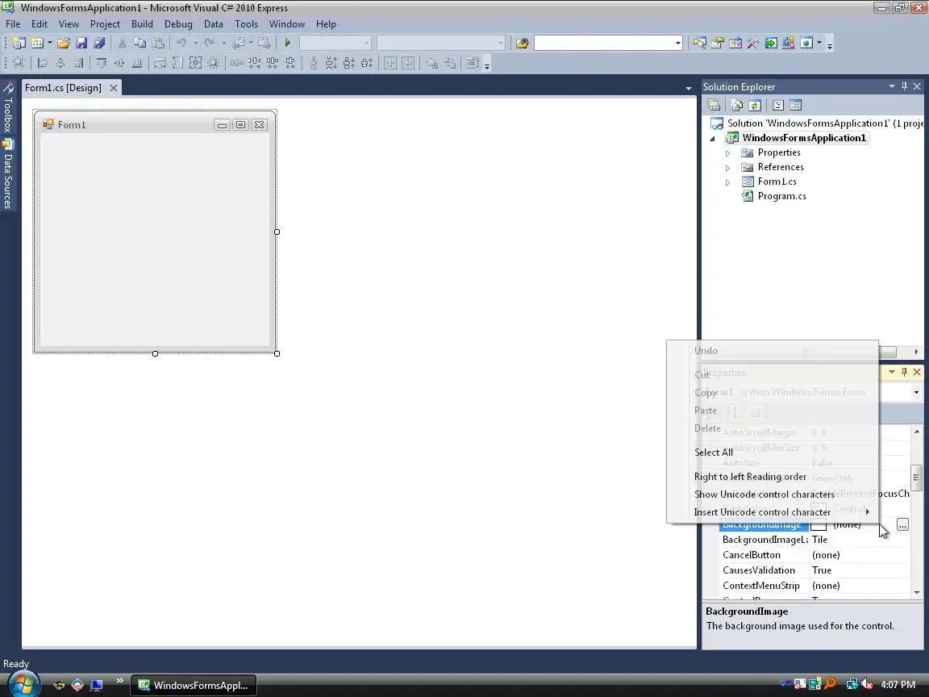
Task: Open the search combo box dropdown in toolbar
Action: coord(677,43)
